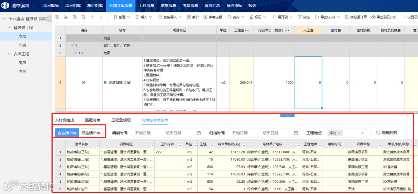
Task: Open the 查询 search dropdown
Action: [x=236, y=17]
